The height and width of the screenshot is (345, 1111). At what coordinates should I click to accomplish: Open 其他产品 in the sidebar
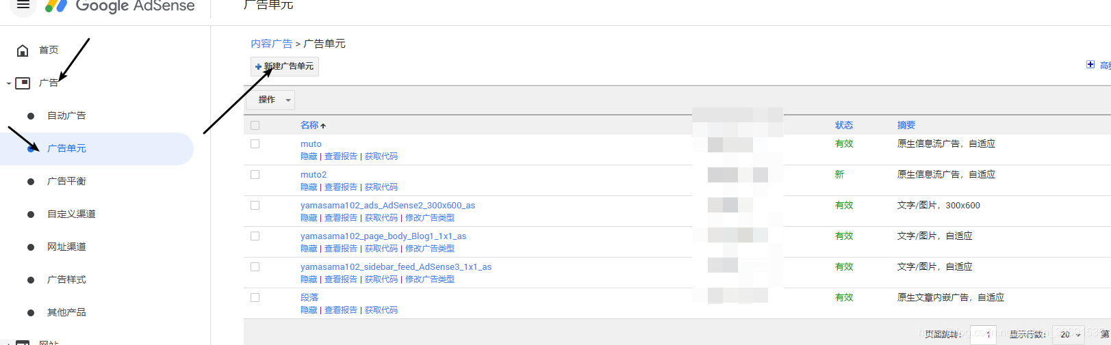coord(66,312)
